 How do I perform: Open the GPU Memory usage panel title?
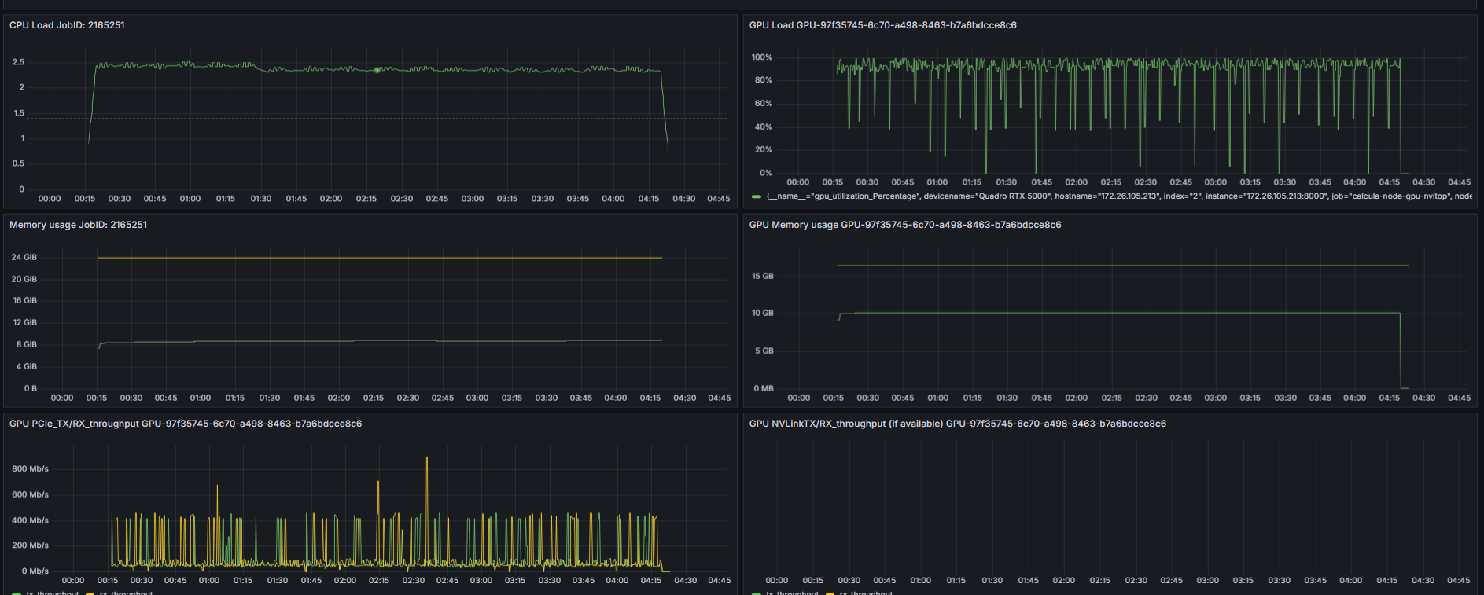coord(904,225)
